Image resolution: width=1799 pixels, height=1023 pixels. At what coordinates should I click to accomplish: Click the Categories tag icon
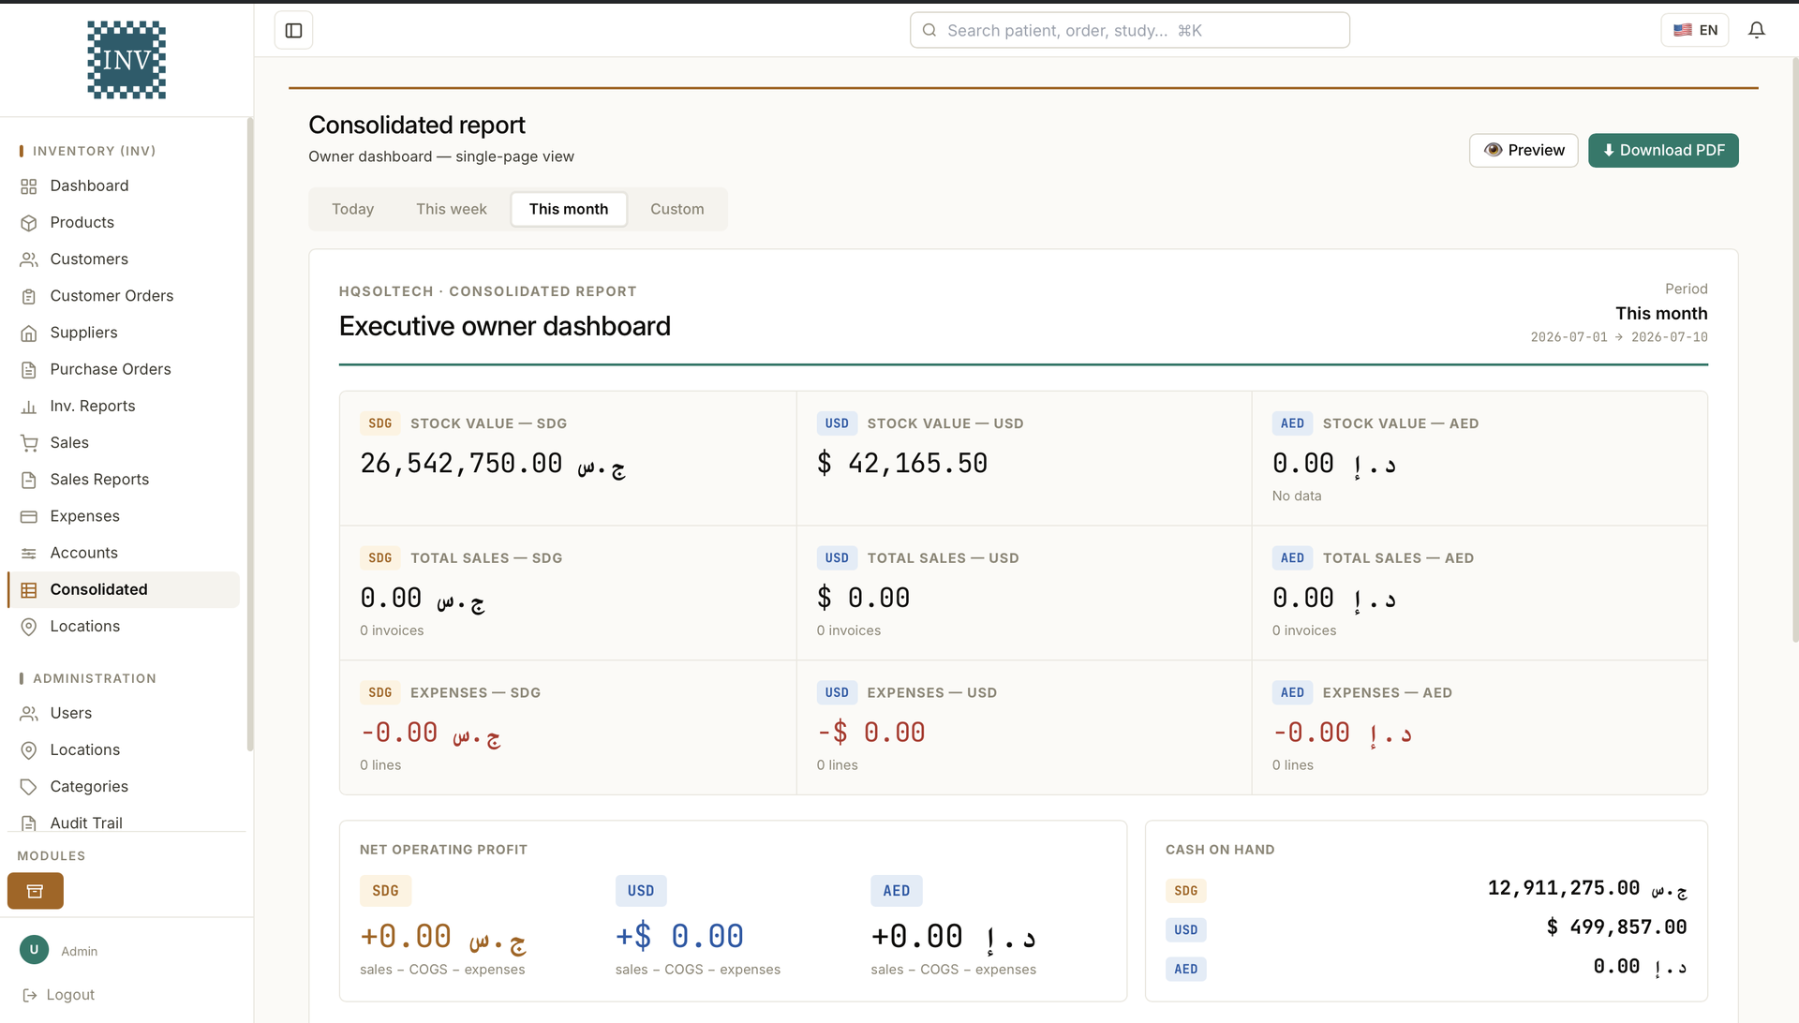(29, 787)
